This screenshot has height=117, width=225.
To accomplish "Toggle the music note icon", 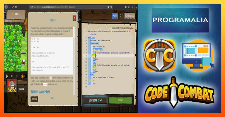I will click(x=17, y=76).
